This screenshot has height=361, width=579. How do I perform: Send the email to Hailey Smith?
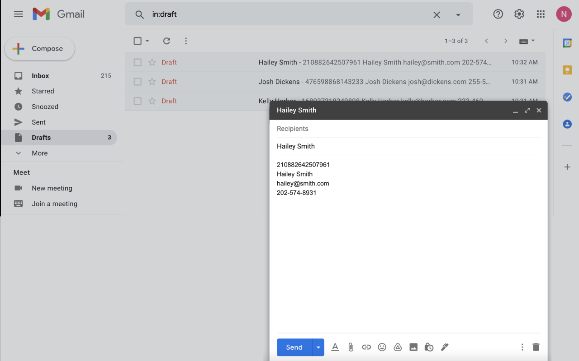point(294,347)
